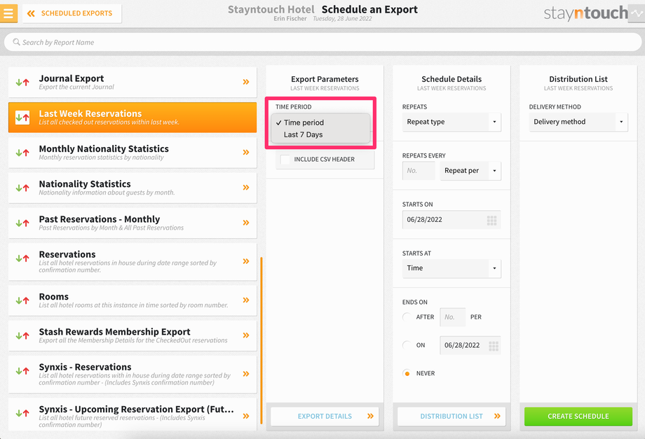This screenshot has height=439, width=645.
Task: Click Past Reservations - Monthly arrows icon
Action: pyautogui.click(x=22, y=223)
